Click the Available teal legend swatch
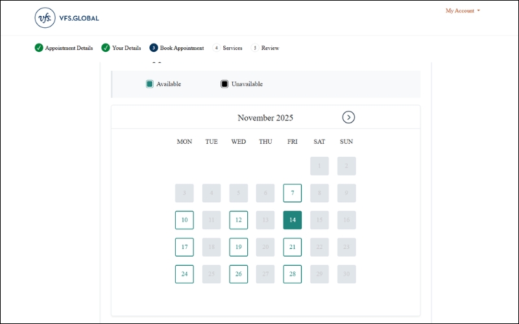The height and width of the screenshot is (324, 519). coord(150,84)
